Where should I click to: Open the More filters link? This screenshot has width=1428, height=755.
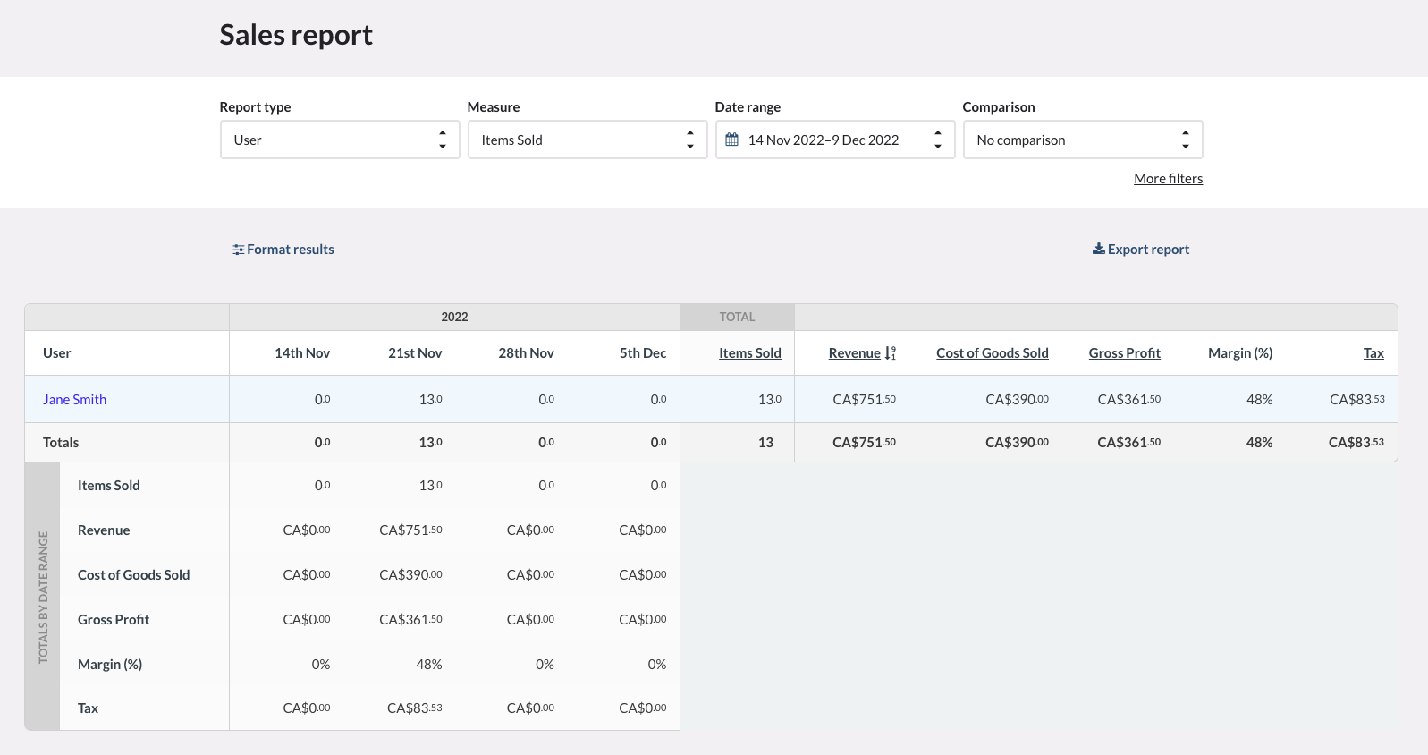[x=1168, y=179]
